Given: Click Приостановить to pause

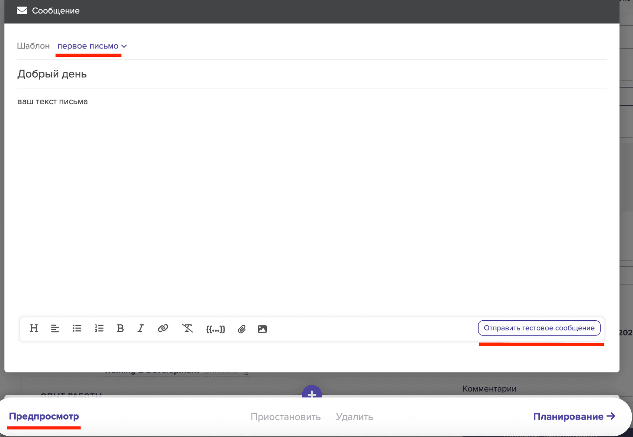Looking at the screenshot, I should 286,417.
